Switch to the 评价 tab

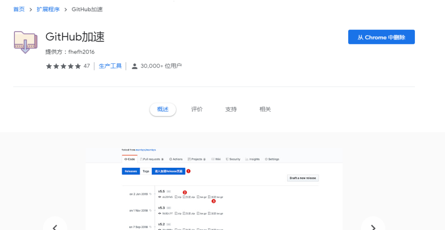coord(197,109)
